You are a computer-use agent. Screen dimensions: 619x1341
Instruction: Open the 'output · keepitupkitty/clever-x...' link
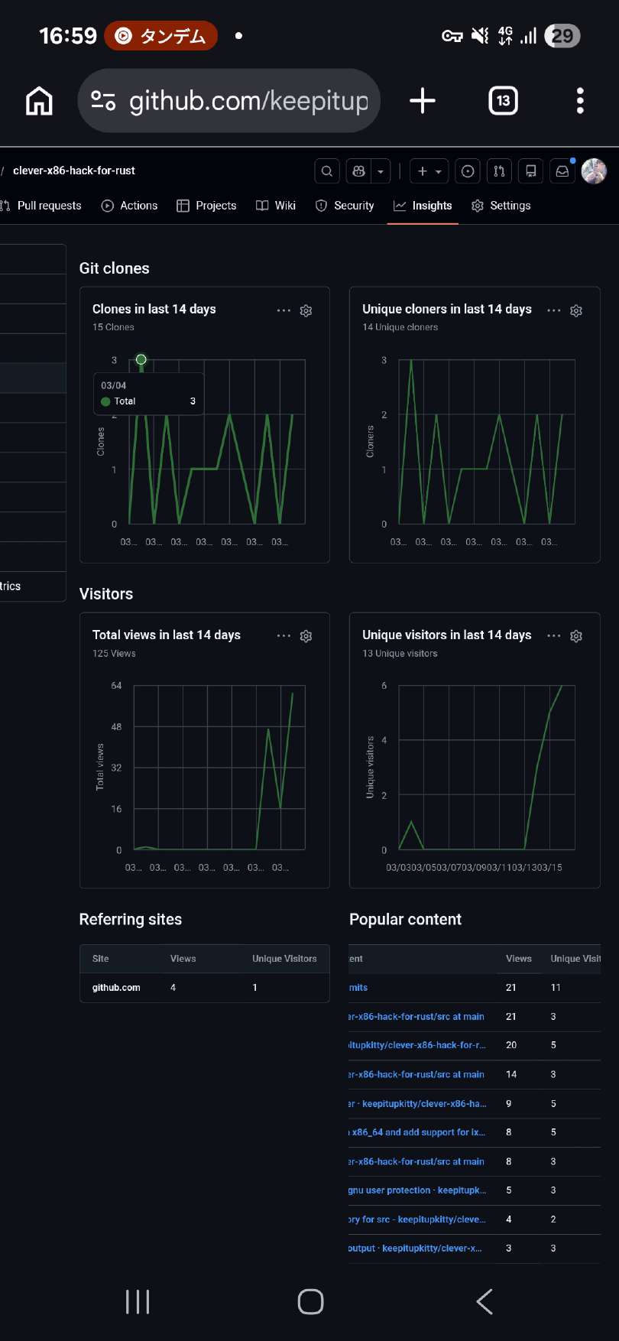pos(415,1248)
